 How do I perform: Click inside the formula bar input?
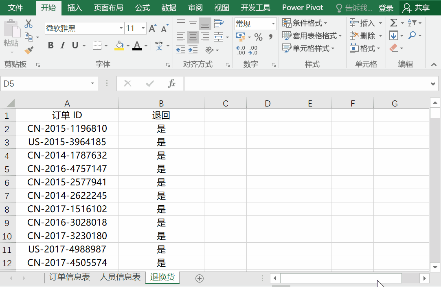point(307,84)
